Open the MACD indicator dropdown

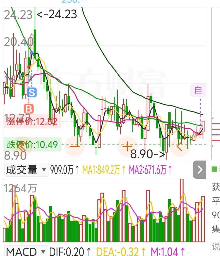26,251
